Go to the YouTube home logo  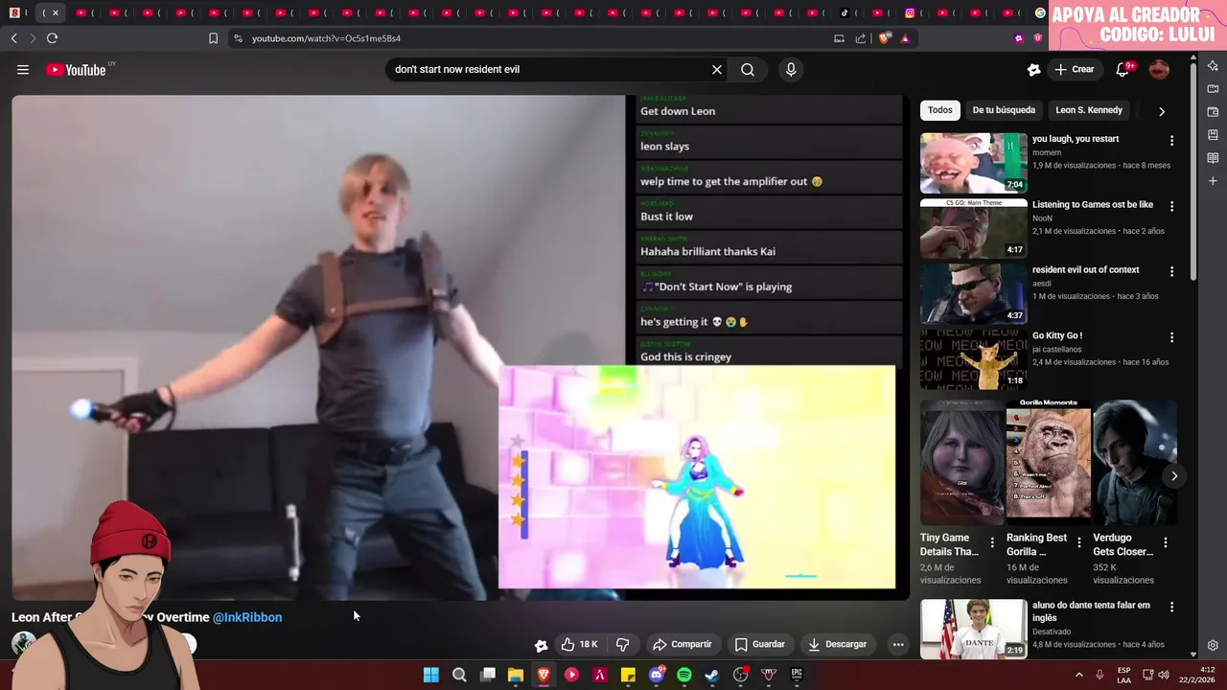76,69
